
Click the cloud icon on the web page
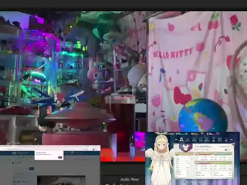point(13,163)
